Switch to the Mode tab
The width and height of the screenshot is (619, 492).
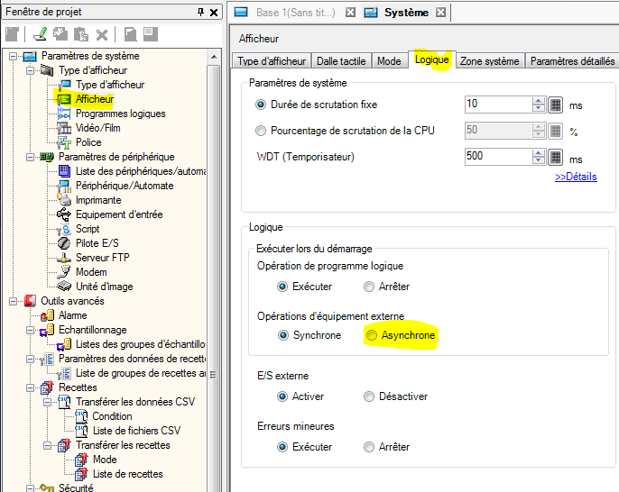[389, 61]
